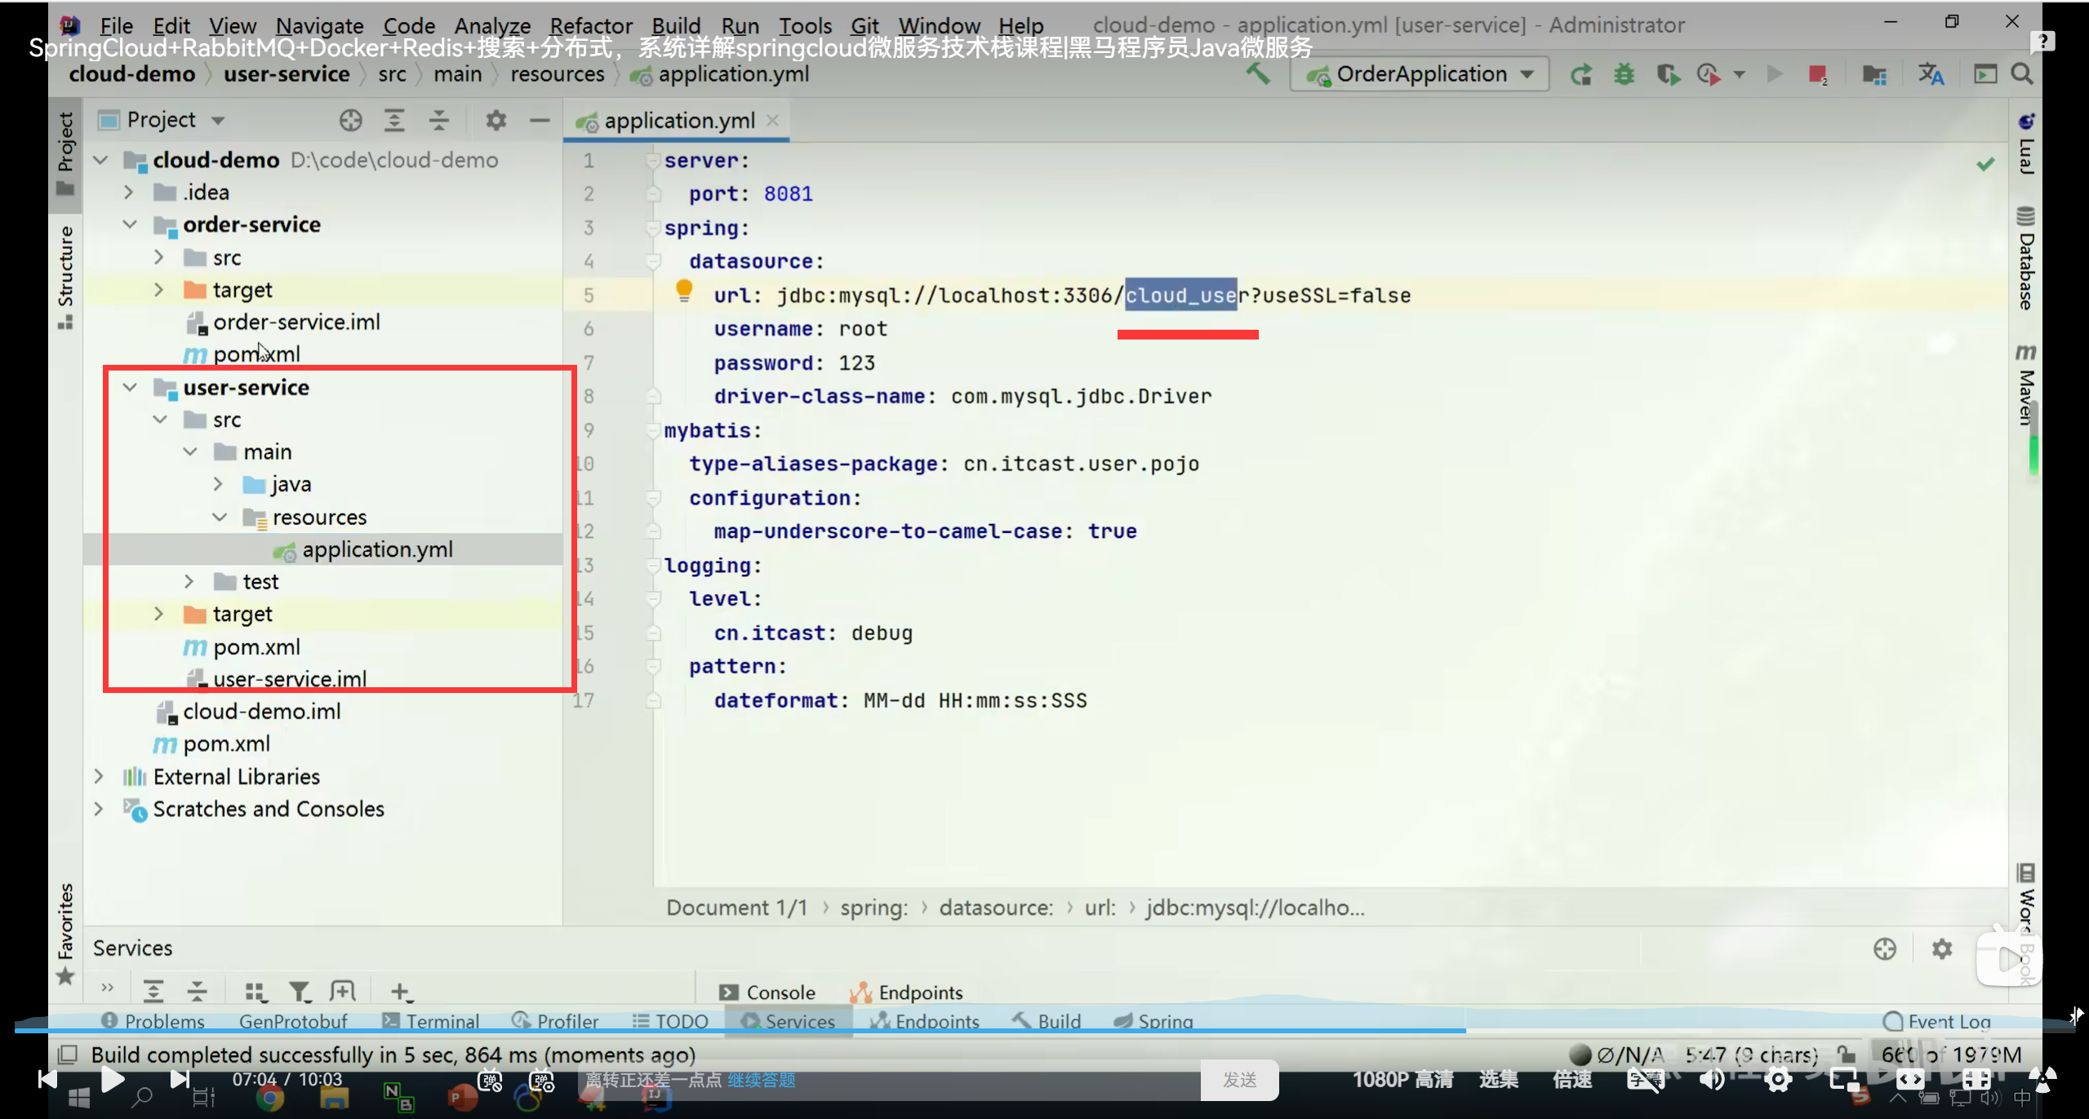Viewport: 2089px width, 1119px height.
Task: Open Project panel settings gear
Action: (x=496, y=121)
